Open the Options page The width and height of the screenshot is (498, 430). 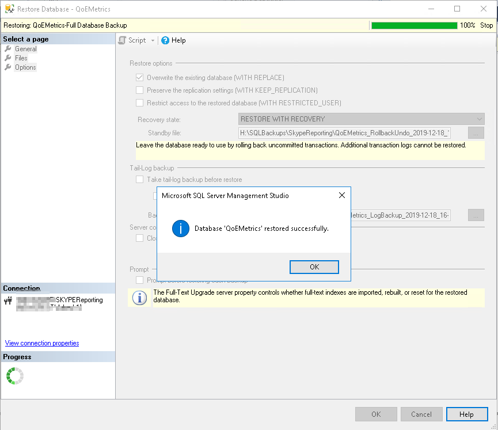pyautogui.click(x=25, y=67)
